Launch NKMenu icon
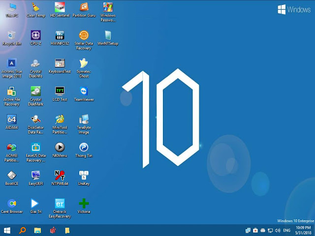Screen dimensions: 315x236 pyautogui.click(x=60, y=150)
